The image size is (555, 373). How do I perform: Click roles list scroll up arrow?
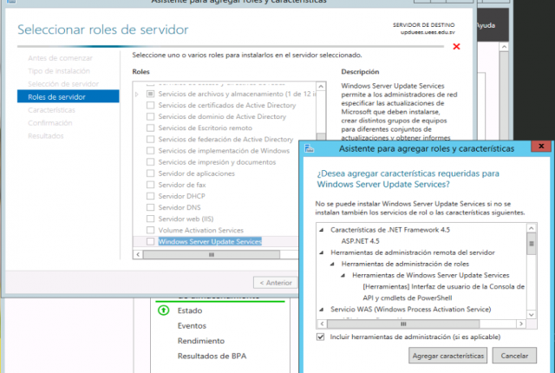tap(321, 87)
